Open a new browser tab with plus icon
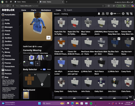 click(67, 2)
